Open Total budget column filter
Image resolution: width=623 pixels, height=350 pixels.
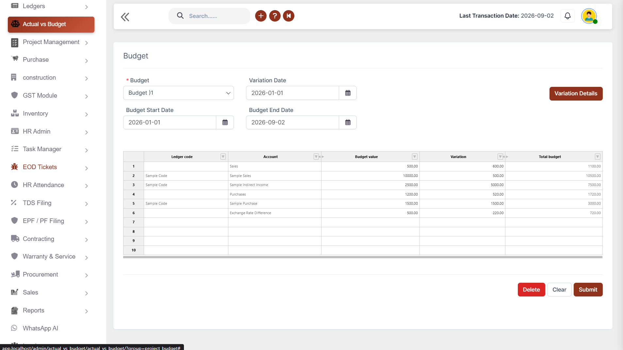click(x=598, y=157)
